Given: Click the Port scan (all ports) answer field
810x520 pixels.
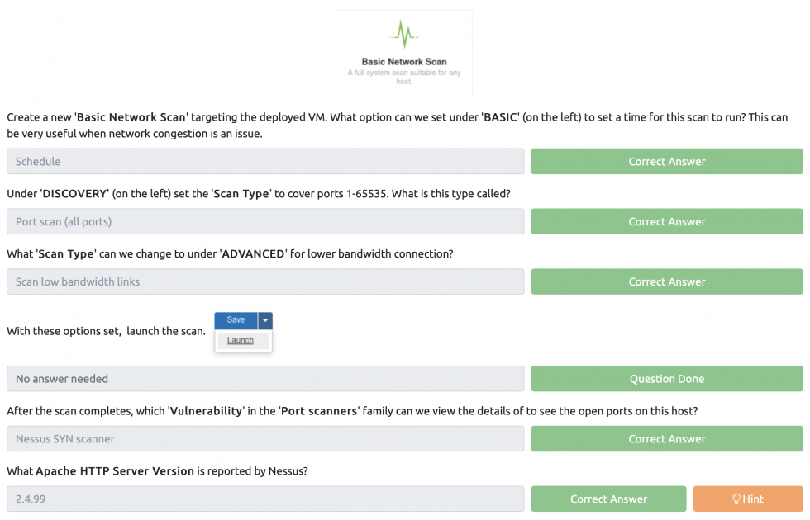Looking at the screenshot, I should (x=265, y=221).
